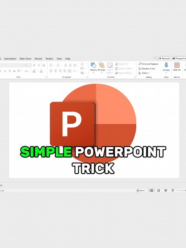This screenshot has height=248, width=186.
Task: Open the Line Spacing dropdown
Action: pyautogui.click(x=75, y=65)
